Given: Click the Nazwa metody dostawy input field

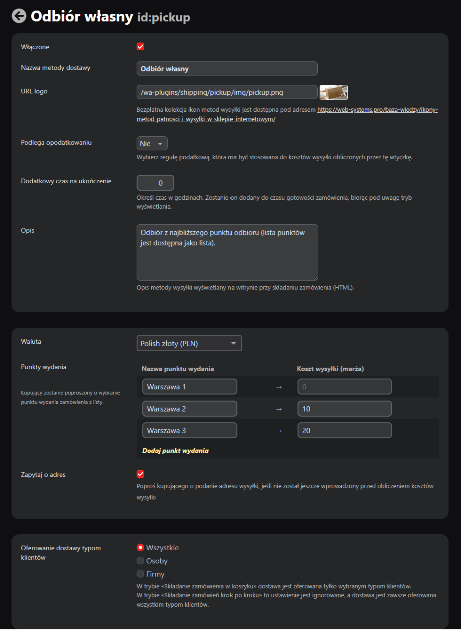Looking at the screenshot, I should coord(227,69).
